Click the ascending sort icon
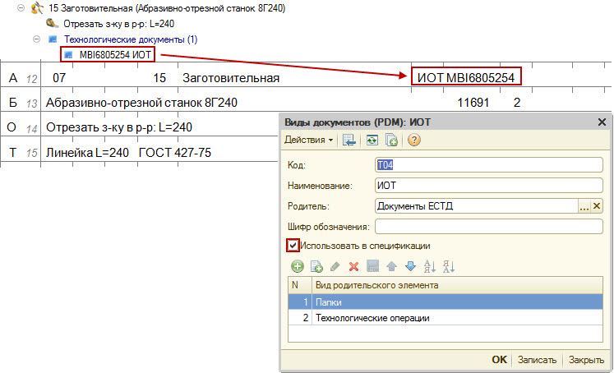This screenshot has height=373, width=614. click(430, 266)
